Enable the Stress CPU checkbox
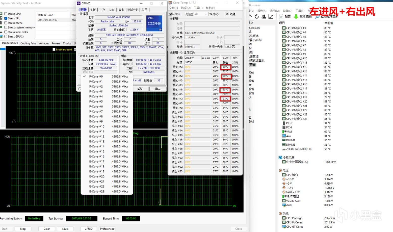The image size is (393, 232). [x=6, y=14]
